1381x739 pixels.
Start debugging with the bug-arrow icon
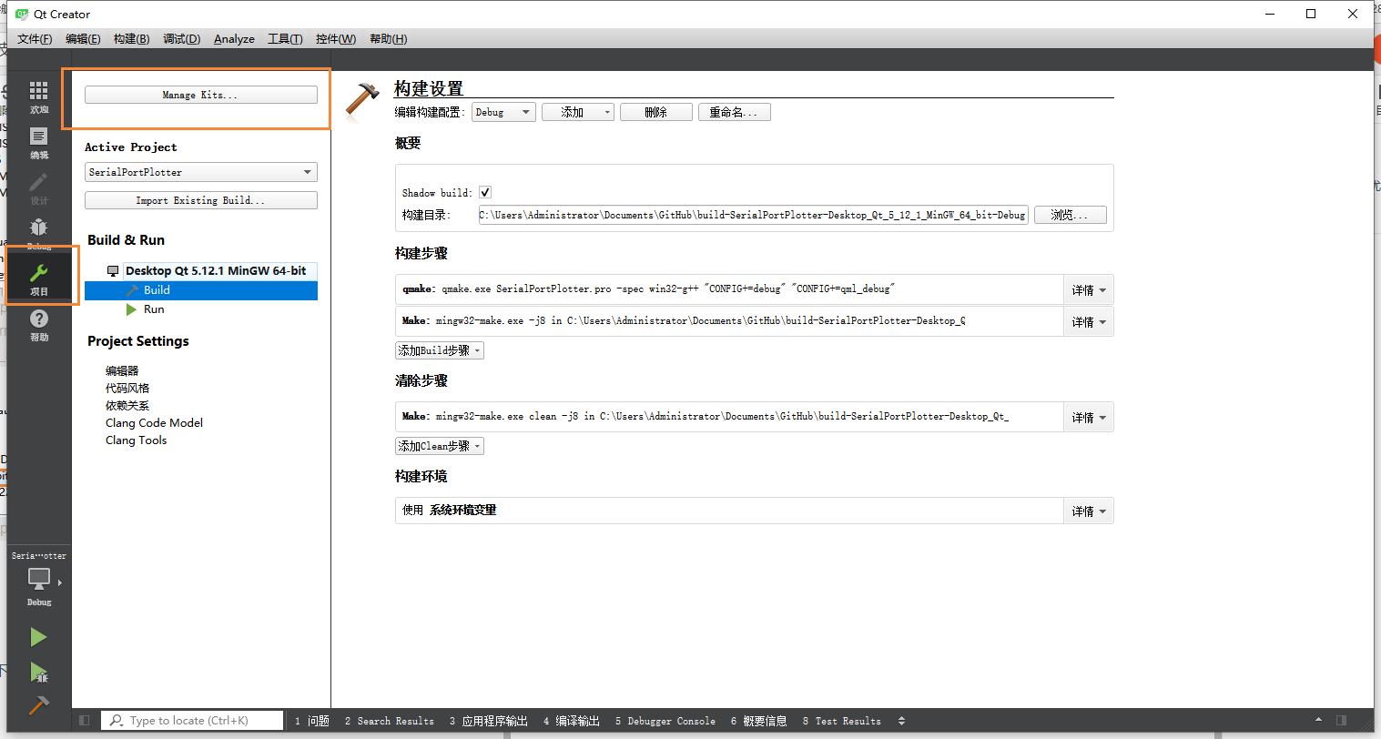(38, 672)
